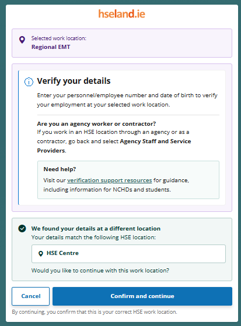Click the personnel number instruction paragraph
Image resolution: width=241 pixels, height=326 pixels.
127,100
